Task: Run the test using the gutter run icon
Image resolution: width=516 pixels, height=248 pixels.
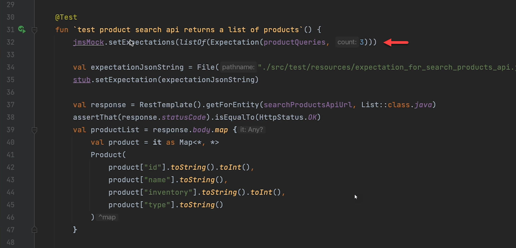Action: pyautogui.click(x=22, y=29)
